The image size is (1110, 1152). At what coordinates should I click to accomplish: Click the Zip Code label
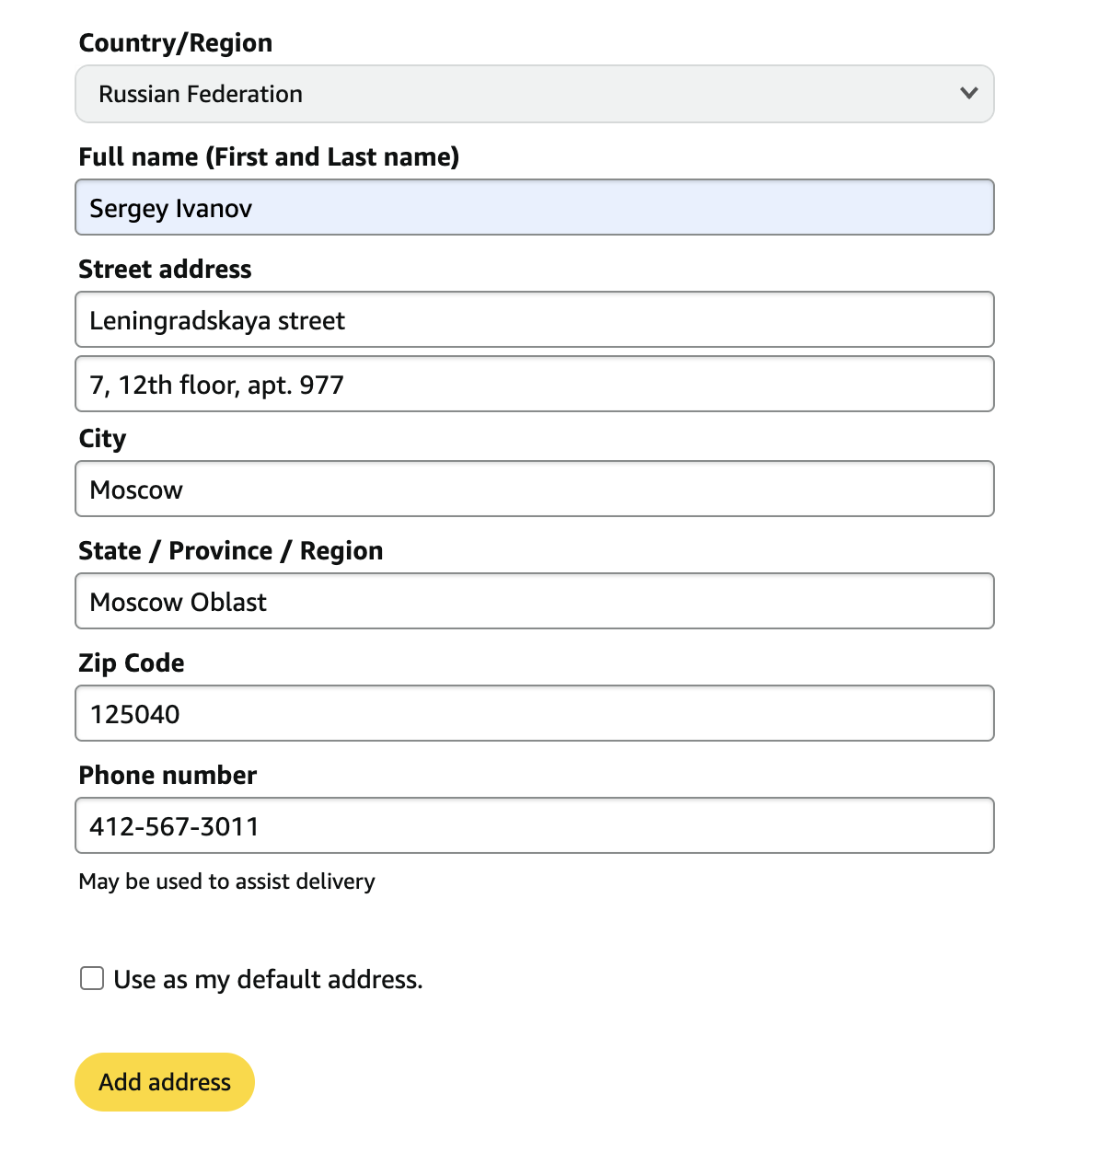coord(132,663)
